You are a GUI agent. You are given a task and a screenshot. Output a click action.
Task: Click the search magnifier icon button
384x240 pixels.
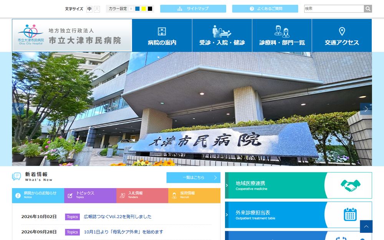coord(368,9)
